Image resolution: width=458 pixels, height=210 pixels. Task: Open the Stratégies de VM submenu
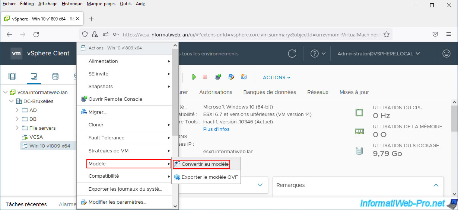[x=125, y=151]
